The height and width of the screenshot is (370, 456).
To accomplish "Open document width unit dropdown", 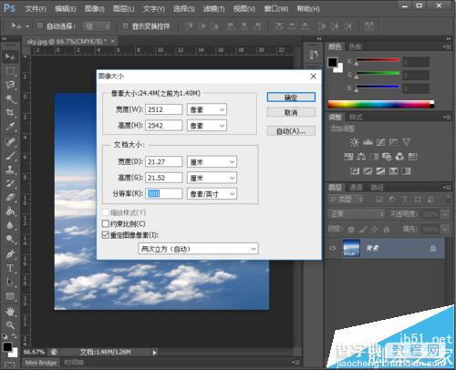I will click(212, 162).
